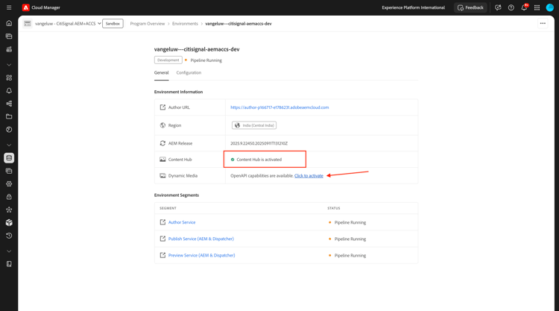
Task: Open the author-p166717 Author URL link
Action: point(279,107)
